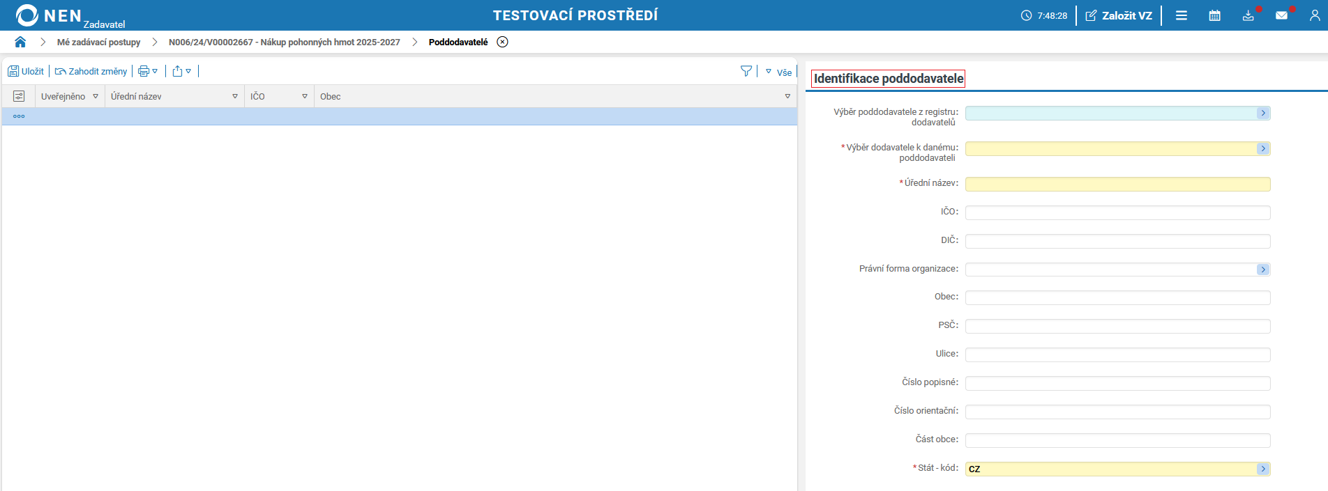Create new tender via Založit VZ

coord(1119,15)
